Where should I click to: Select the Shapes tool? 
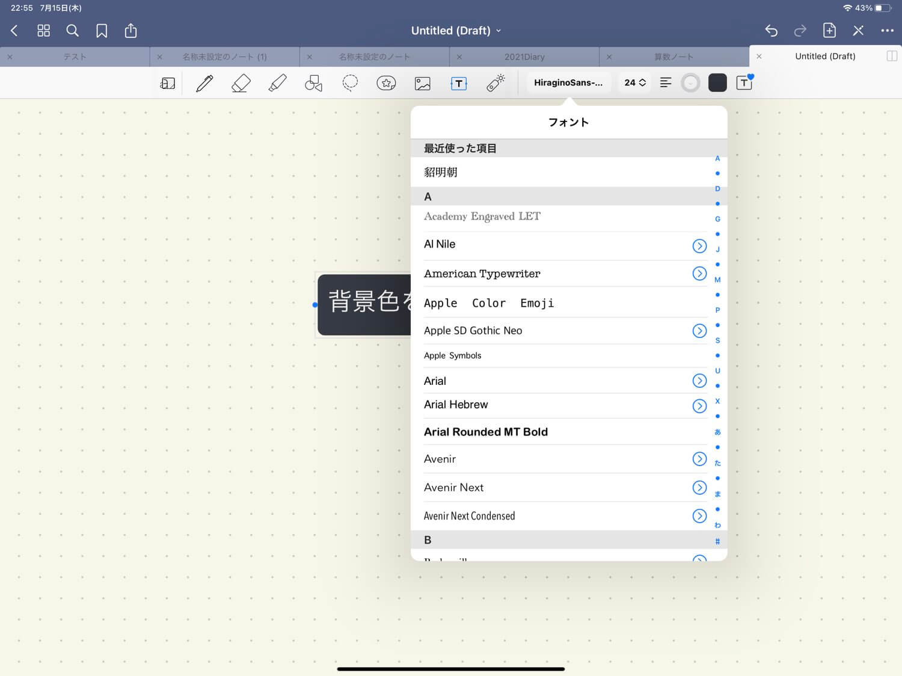tap(313, 83)
